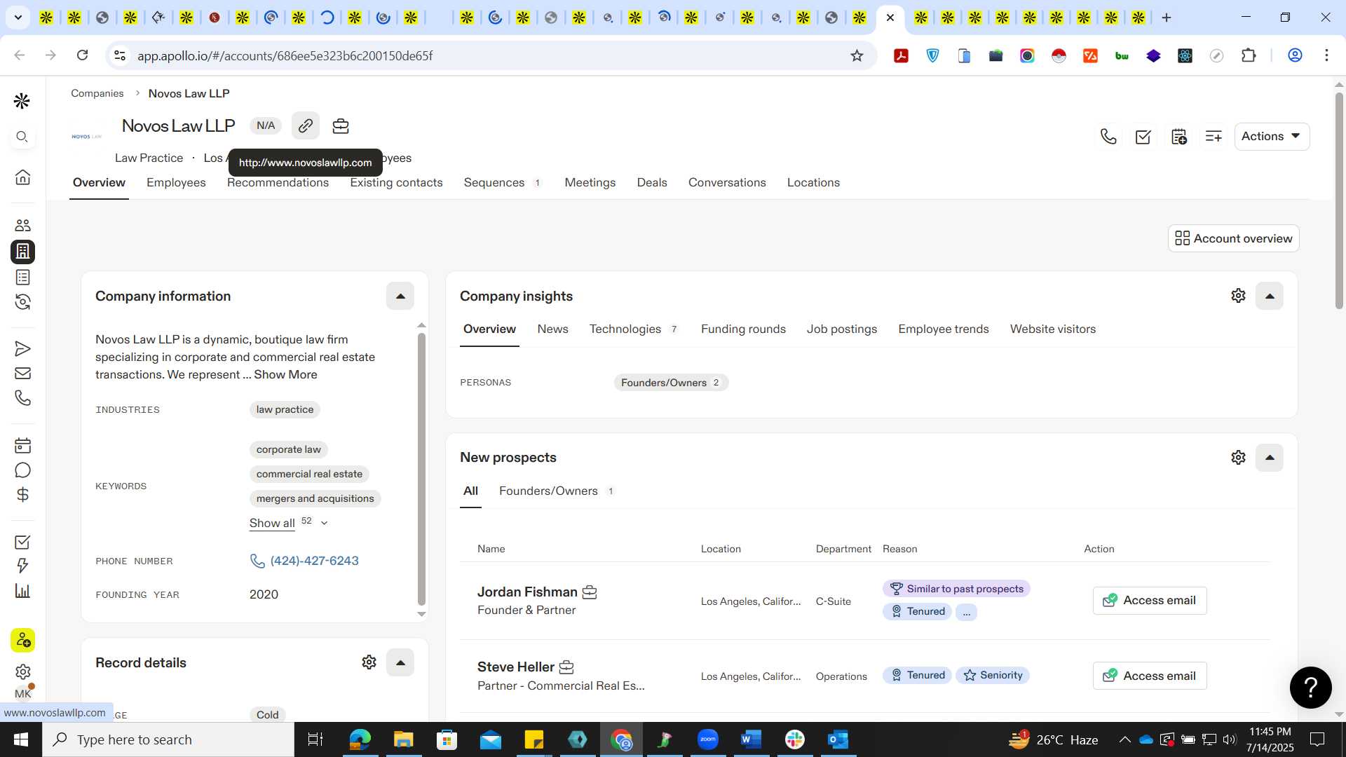Bookmark this page with the star icon
Image resolution: width=1346 pixels, height=757 pixels.
click(x=857, y=55)
